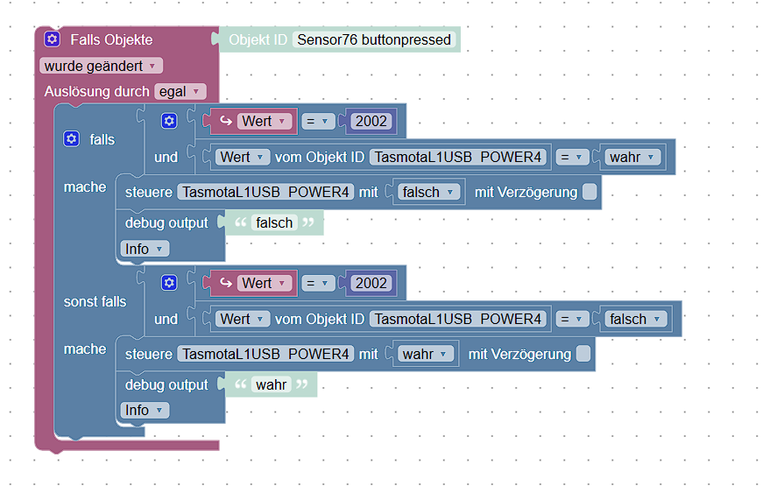Screen dimensions: 777x486
Task: Open equals operator dropdown before first 2002
Action: click(x=318, y=122)
